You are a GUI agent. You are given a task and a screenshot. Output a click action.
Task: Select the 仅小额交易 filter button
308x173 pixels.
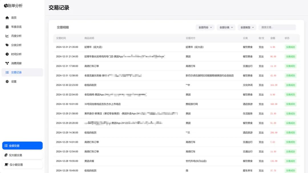point(23,164)
